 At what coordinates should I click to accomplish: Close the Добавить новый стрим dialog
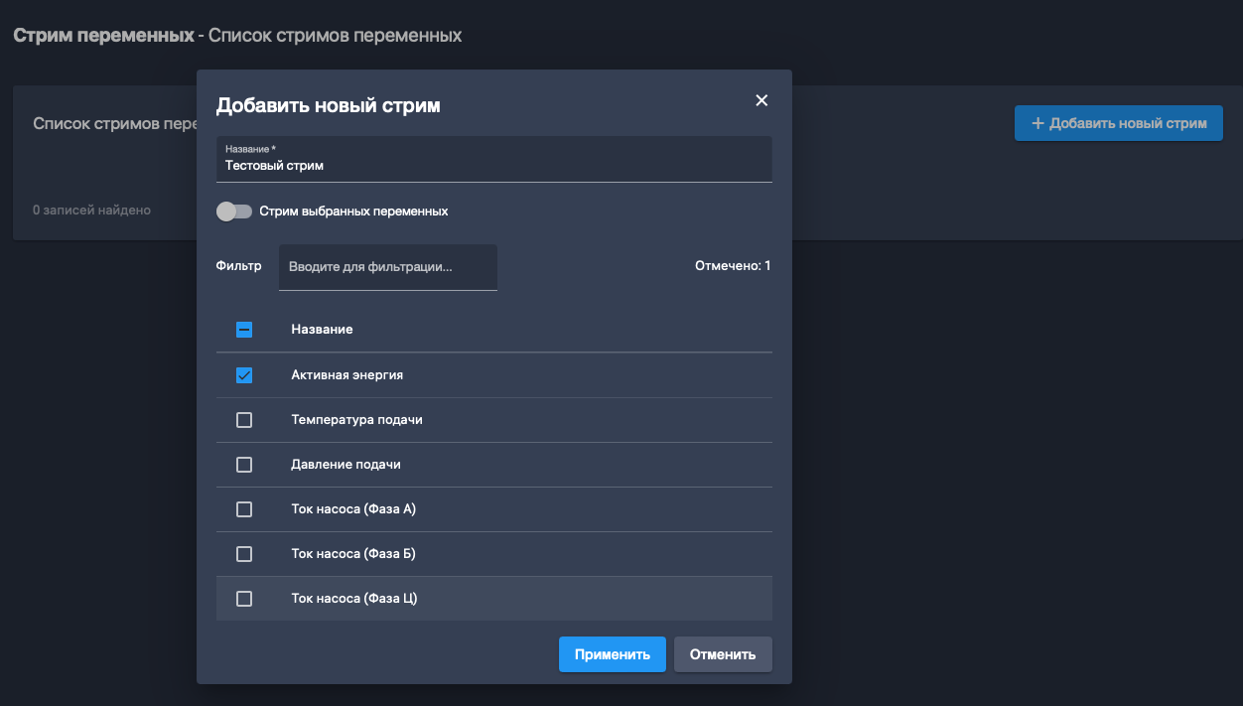[761, 100]
